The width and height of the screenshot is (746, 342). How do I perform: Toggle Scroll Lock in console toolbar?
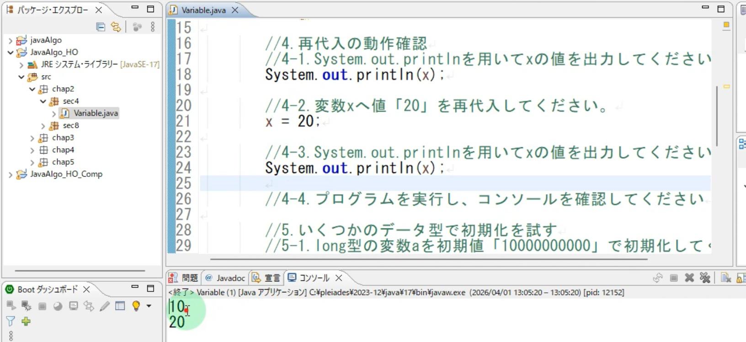click(741, 278)
